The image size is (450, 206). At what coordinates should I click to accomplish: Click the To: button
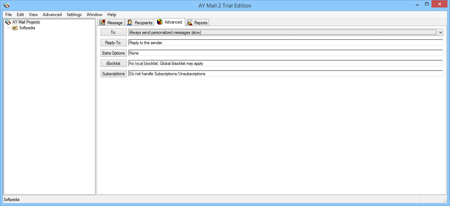(113, 32)
